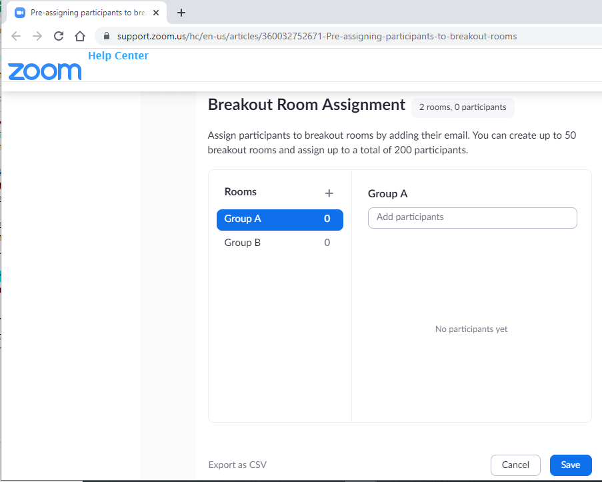Image resolution: width=602 pixels, height=482 pixels.
Task: Click the Zoom logo
Action: pyautogui.click(x=44, y=71)
